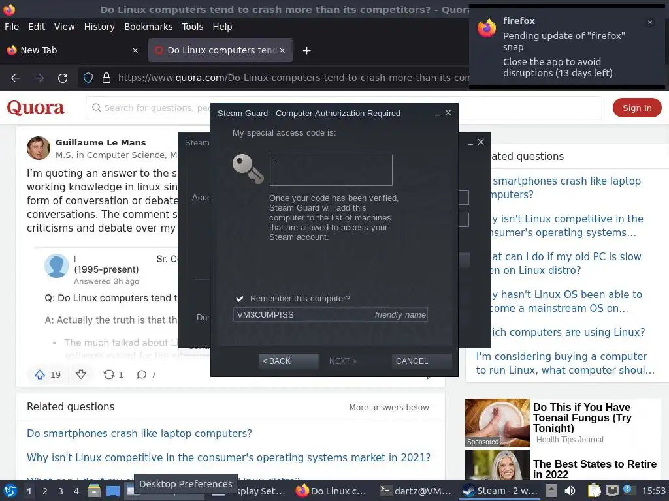Click the clock showing 15:53
This screenshot has width=669, height=501.
[x=653, y=491]
